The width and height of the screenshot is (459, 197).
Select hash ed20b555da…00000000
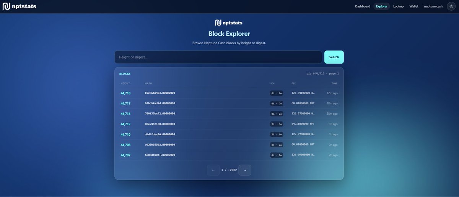tap(160, 145)
